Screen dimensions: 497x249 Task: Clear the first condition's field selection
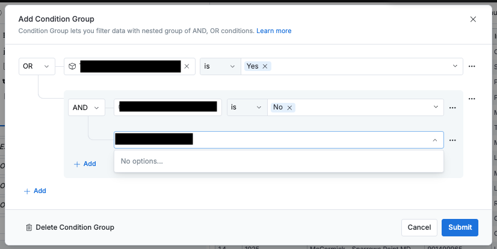click(x=187, y=66)
